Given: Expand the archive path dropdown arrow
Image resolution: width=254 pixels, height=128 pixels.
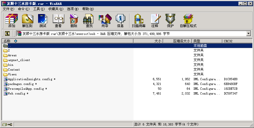Looking at the screenshot, I should 248,33.
